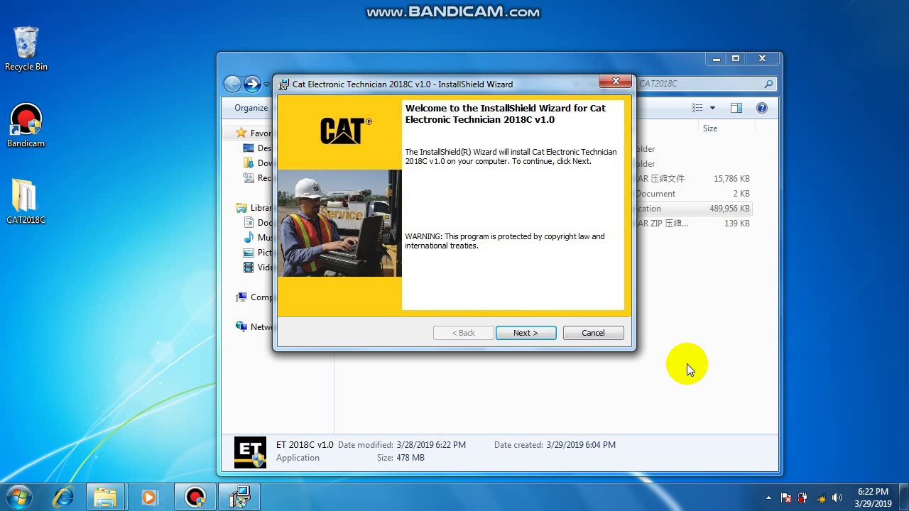Viewport: 909px width, 511px height.
Task: Switch to the installer taskbar button
Action: (x=239, y=498)
